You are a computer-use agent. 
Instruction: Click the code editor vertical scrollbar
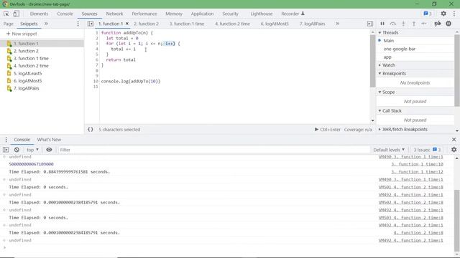pyautogui.click(x=372, y=61)
